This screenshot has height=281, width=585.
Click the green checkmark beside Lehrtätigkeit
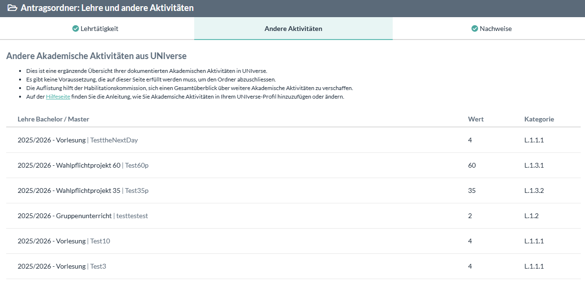75,29
